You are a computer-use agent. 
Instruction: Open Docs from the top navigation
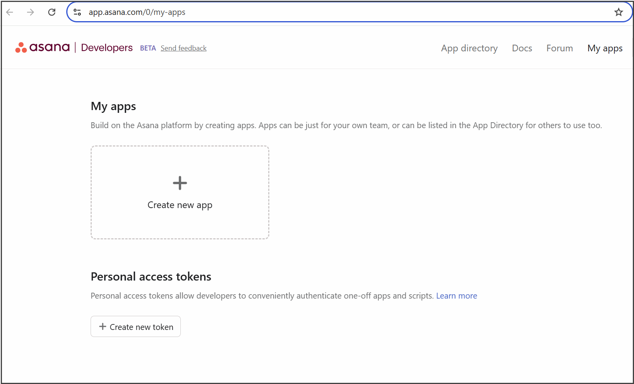click(522, 48)
